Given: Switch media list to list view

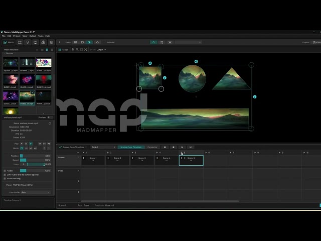Looking at the screenshot, I should (x=42, y=50).
